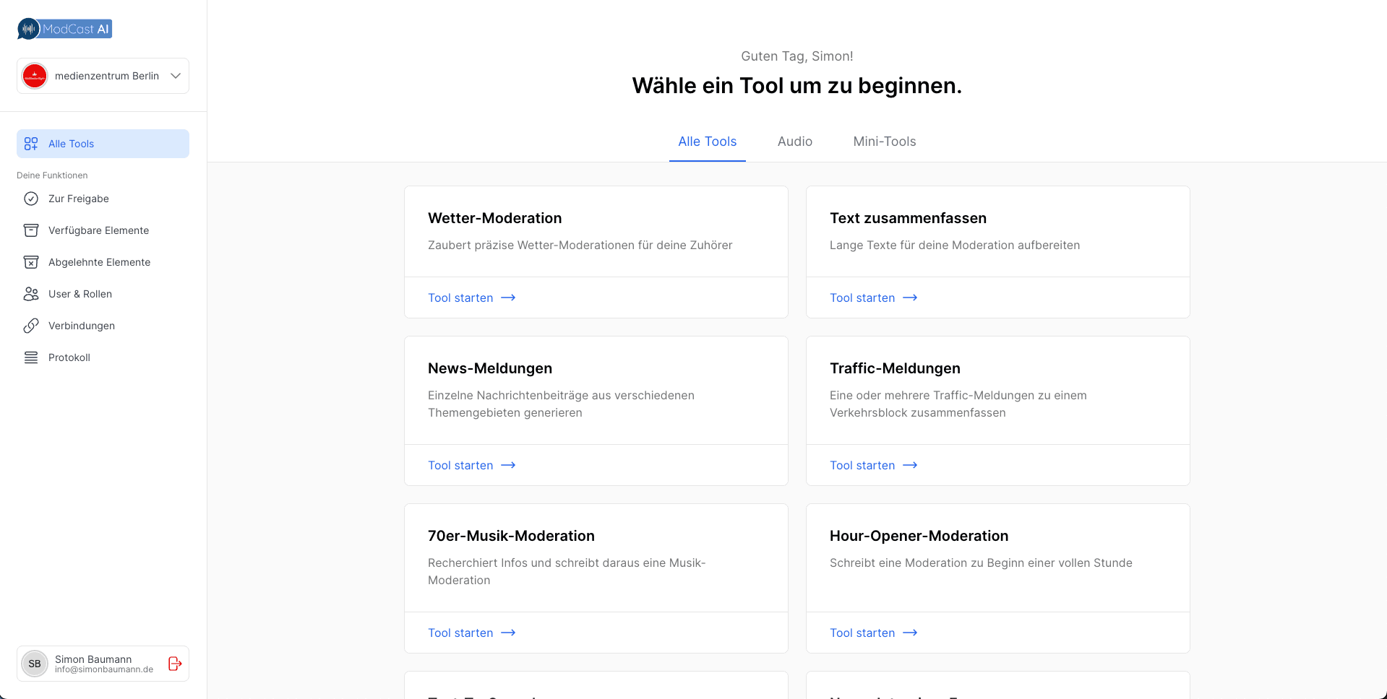1387x699 pixels.
Task: Switch to the Mini-Tools tab
Action: coord(884,142)
